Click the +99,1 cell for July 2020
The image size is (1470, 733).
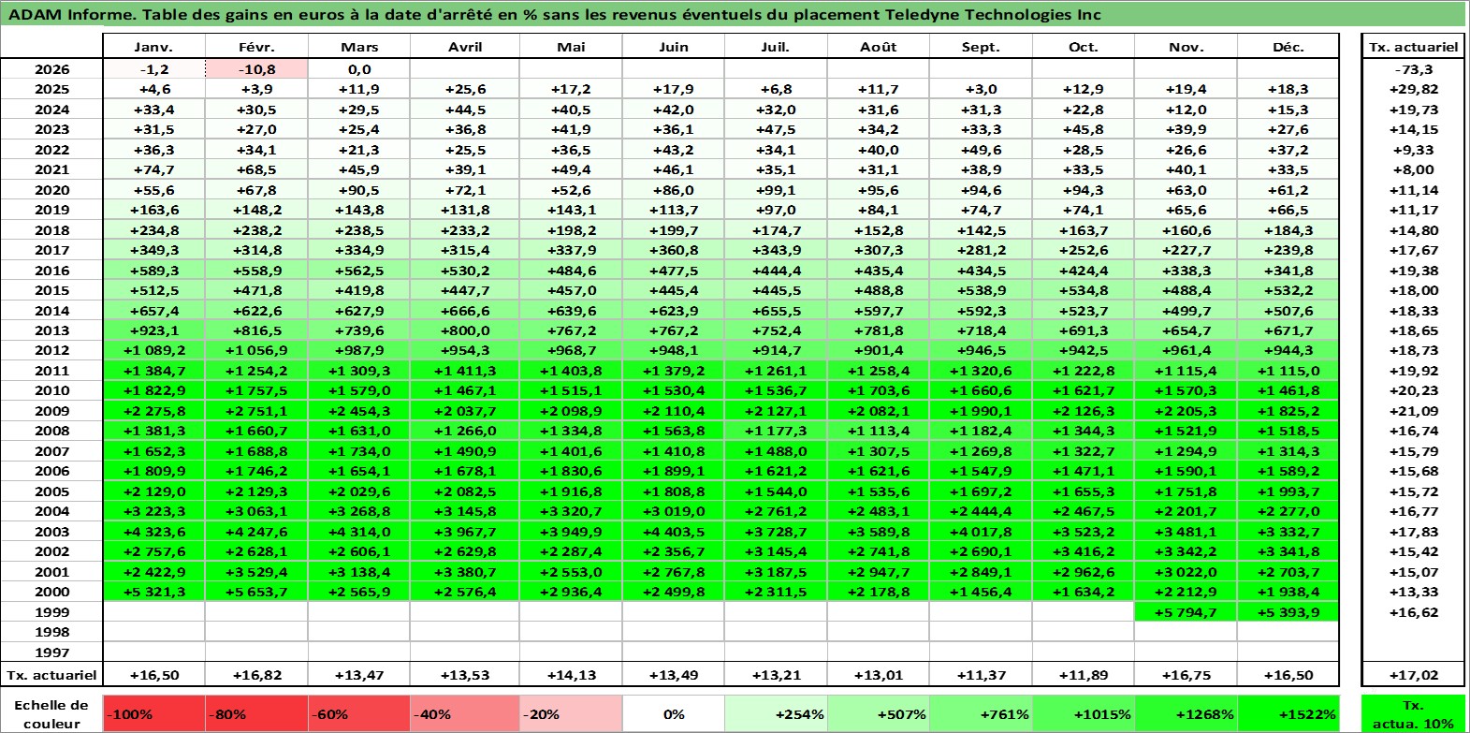pos(776,190)
